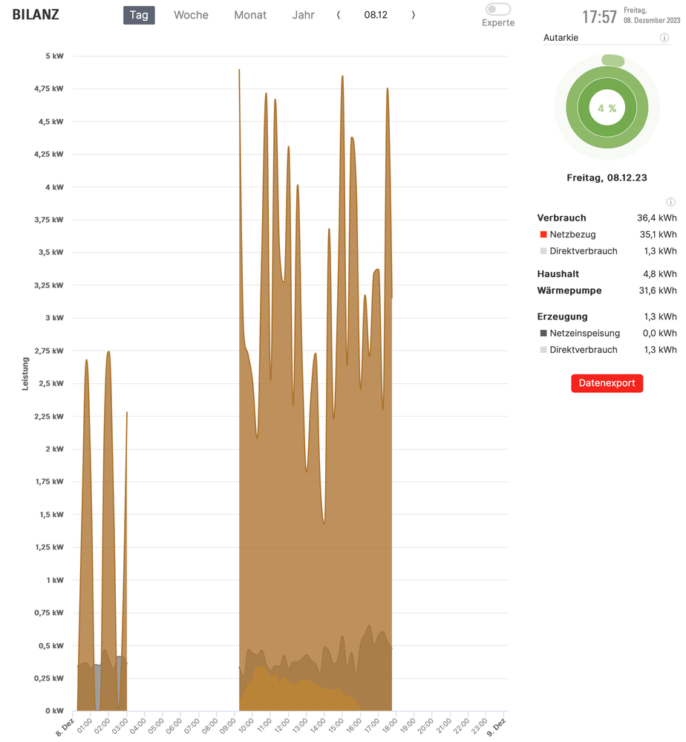Click the Autarkie 4 % donut center

[x=607, y=108]
